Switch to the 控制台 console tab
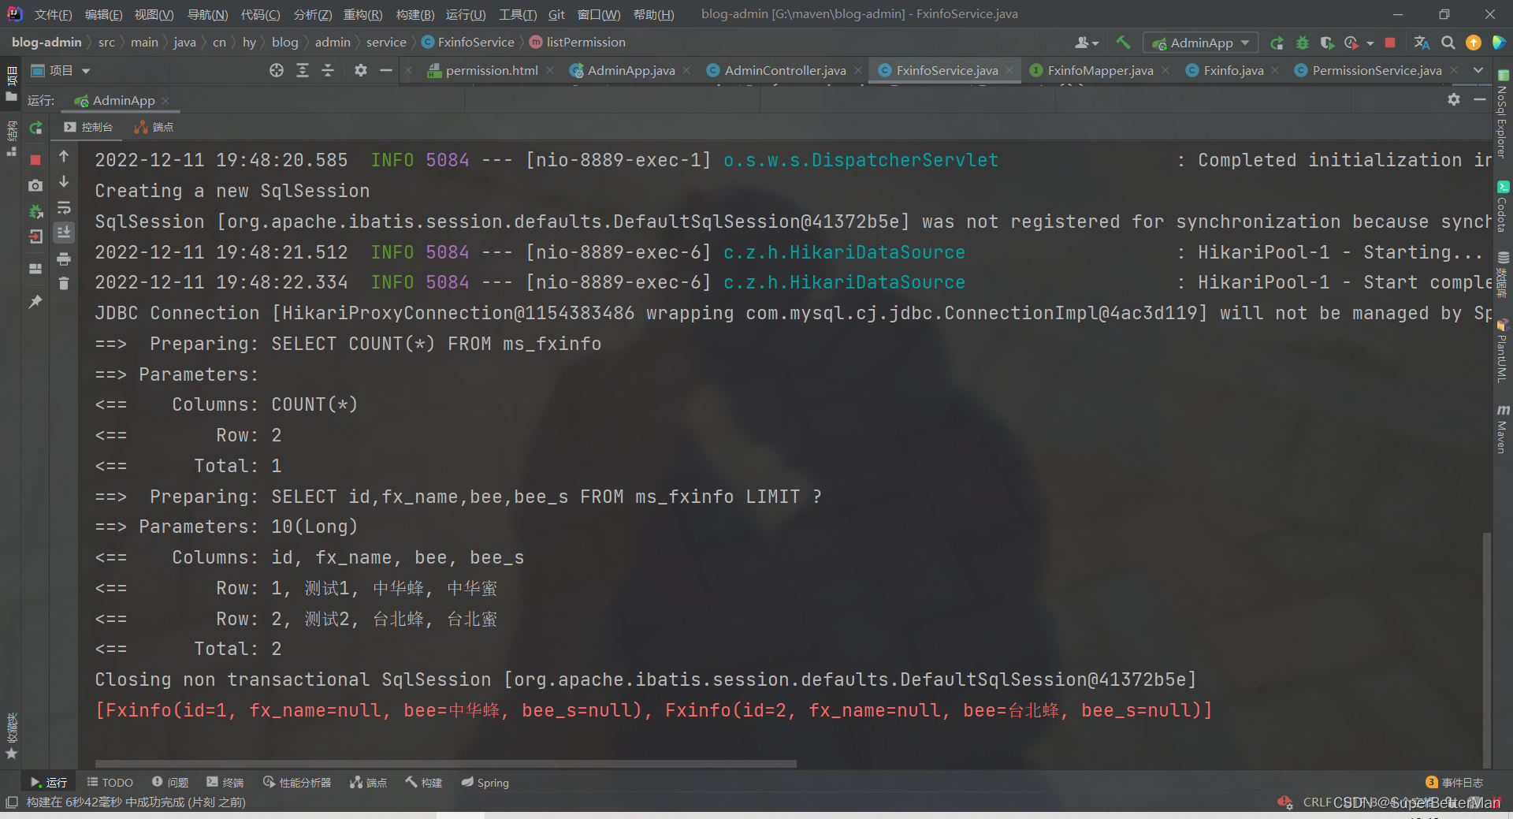The width and height of the screenshot is (1513, 819). pyautogui.click(x=88, y=127)
